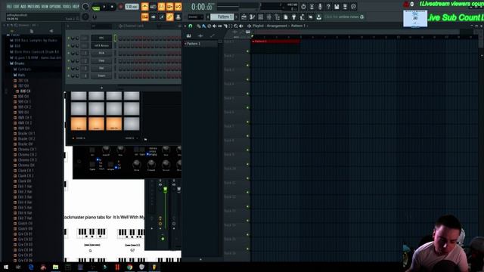
Task: Click the pattern selector left arrow
Action: pos(208,17)
